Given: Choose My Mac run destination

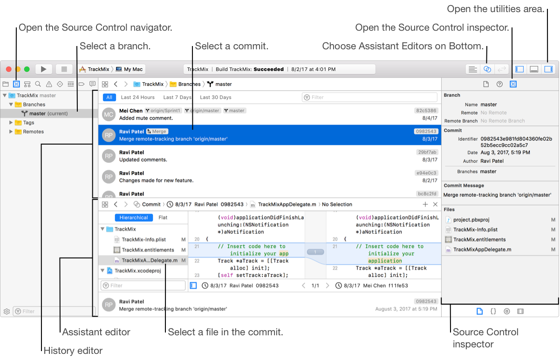Looking at the screenshot, I should tap(129, 69).
